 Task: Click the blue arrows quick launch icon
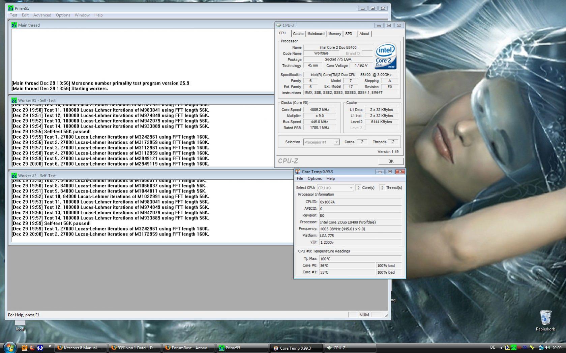pyautogui.click(x=40, y=348)
